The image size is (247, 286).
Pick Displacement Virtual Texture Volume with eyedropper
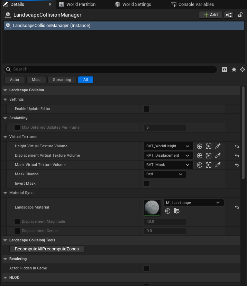tap(218, 155)
